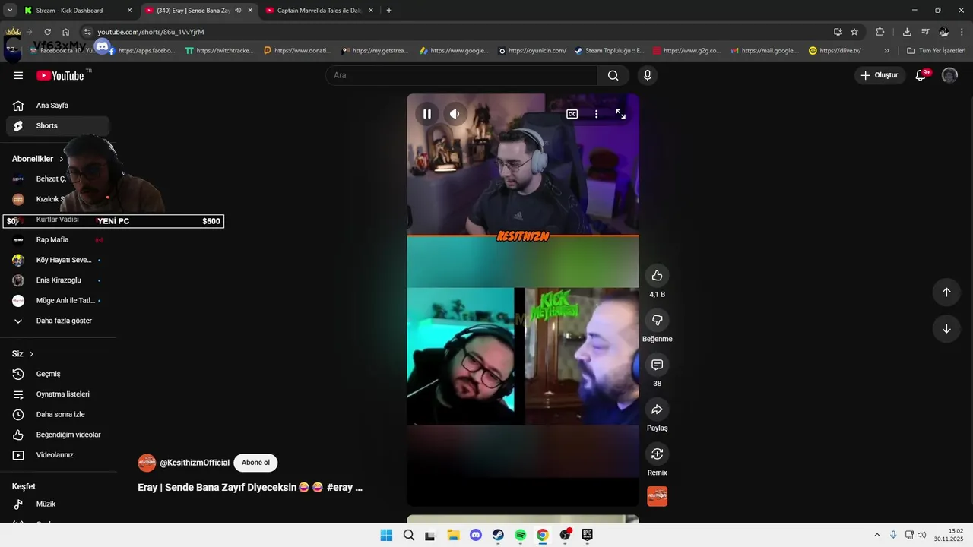Screen dimensions: 973x547
Task: Click the youtube.com address bar
Action: click(456, 32)
